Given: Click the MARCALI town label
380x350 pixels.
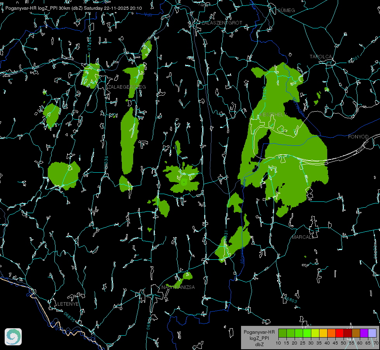Looking at the screenshot, I should tap(302, 237).
